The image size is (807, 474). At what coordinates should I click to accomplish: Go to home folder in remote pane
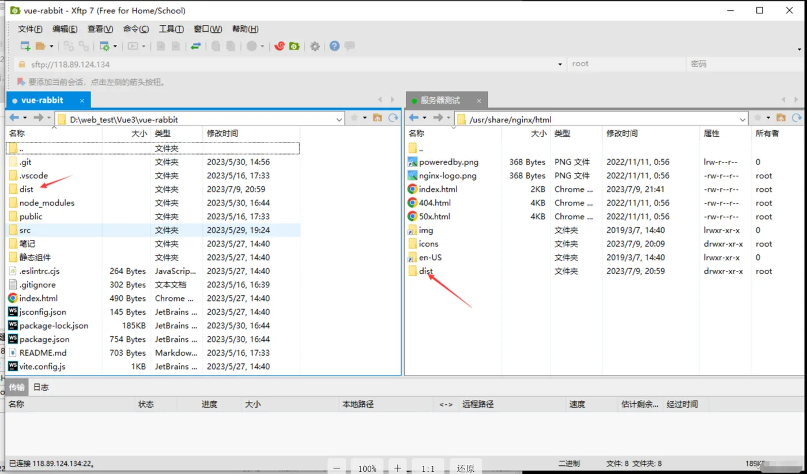[781, 118]
